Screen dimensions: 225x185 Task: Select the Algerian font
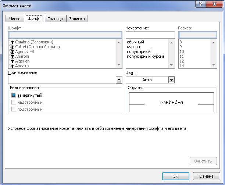click(x=22, y=61)
